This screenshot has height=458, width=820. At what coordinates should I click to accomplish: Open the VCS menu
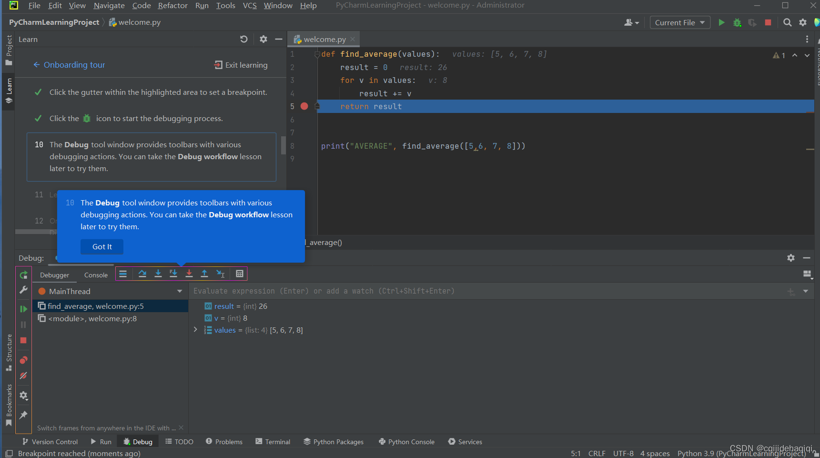click(x=250, y=5)
